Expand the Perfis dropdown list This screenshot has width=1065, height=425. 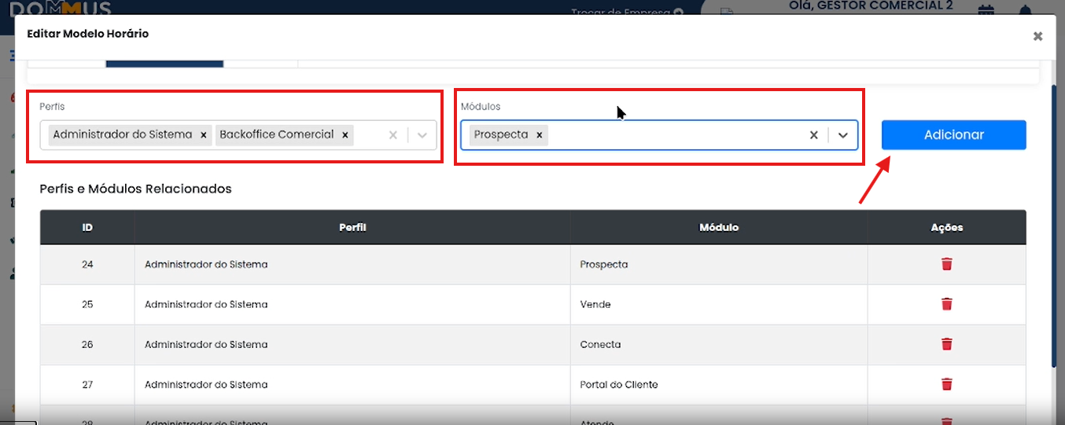[x=422, y=135]
